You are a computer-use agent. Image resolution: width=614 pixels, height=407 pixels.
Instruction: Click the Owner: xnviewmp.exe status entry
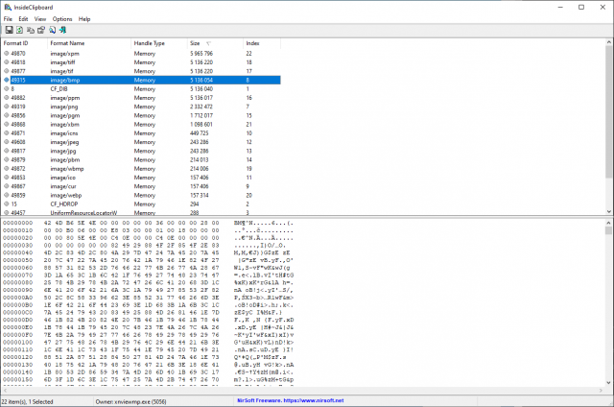point(130,401)
